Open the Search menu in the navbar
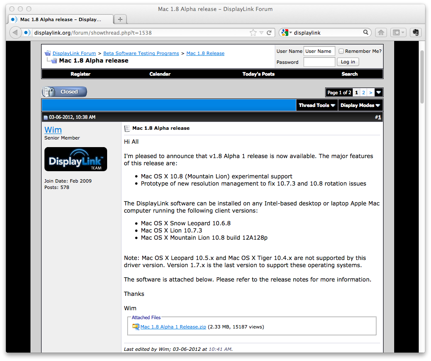The height and width of the screenshot is (361, 431). (x=350, y=74)
